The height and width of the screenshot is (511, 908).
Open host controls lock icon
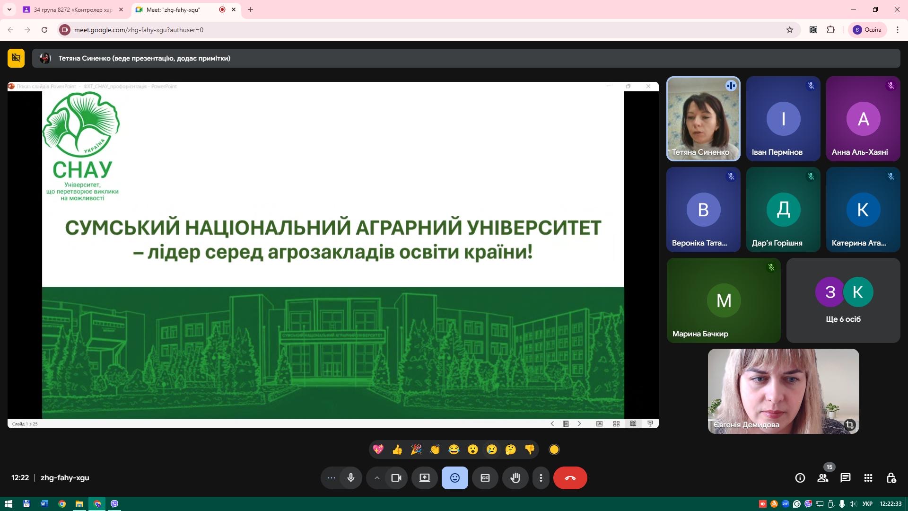[891, 478]
